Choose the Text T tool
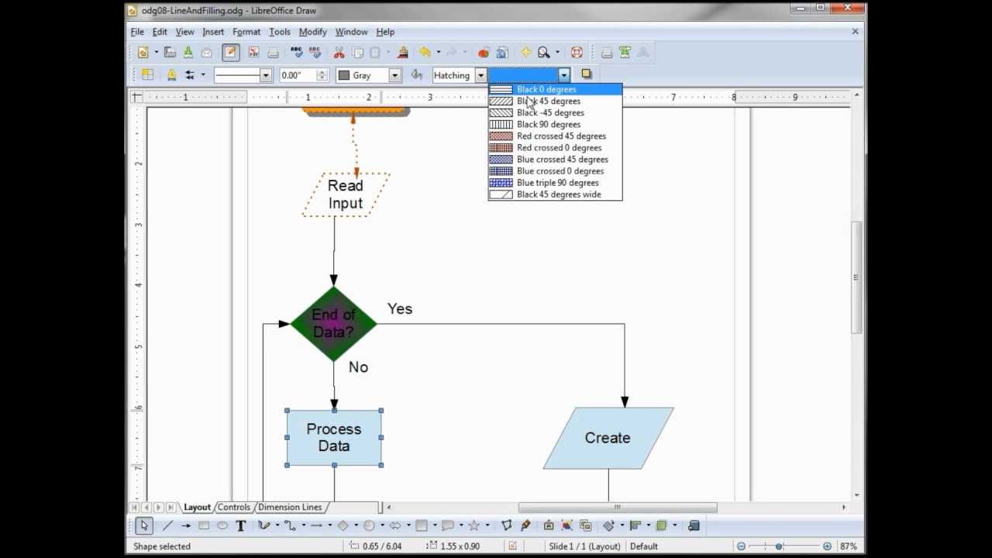 pos(241,525)
